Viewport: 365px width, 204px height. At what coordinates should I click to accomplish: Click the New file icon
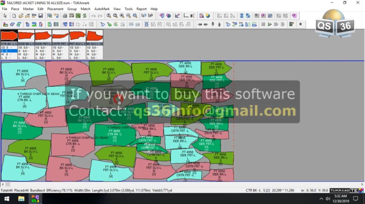pos(14,16)
